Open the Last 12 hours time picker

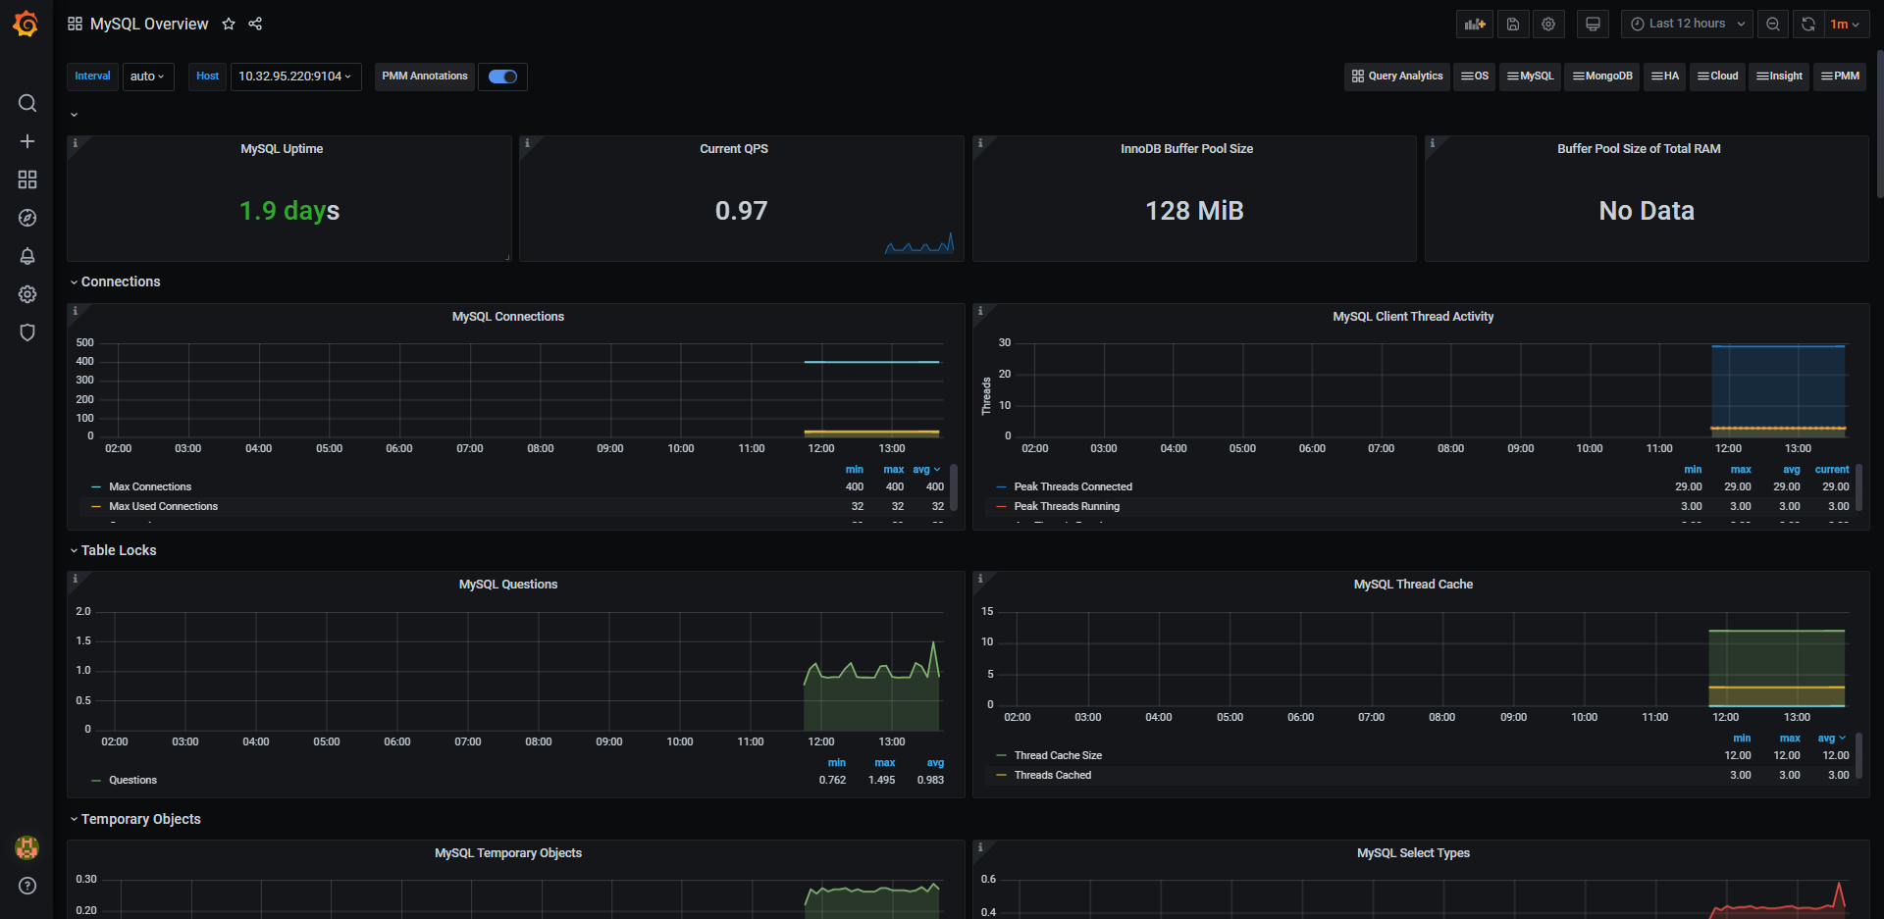coord(1688,24)
